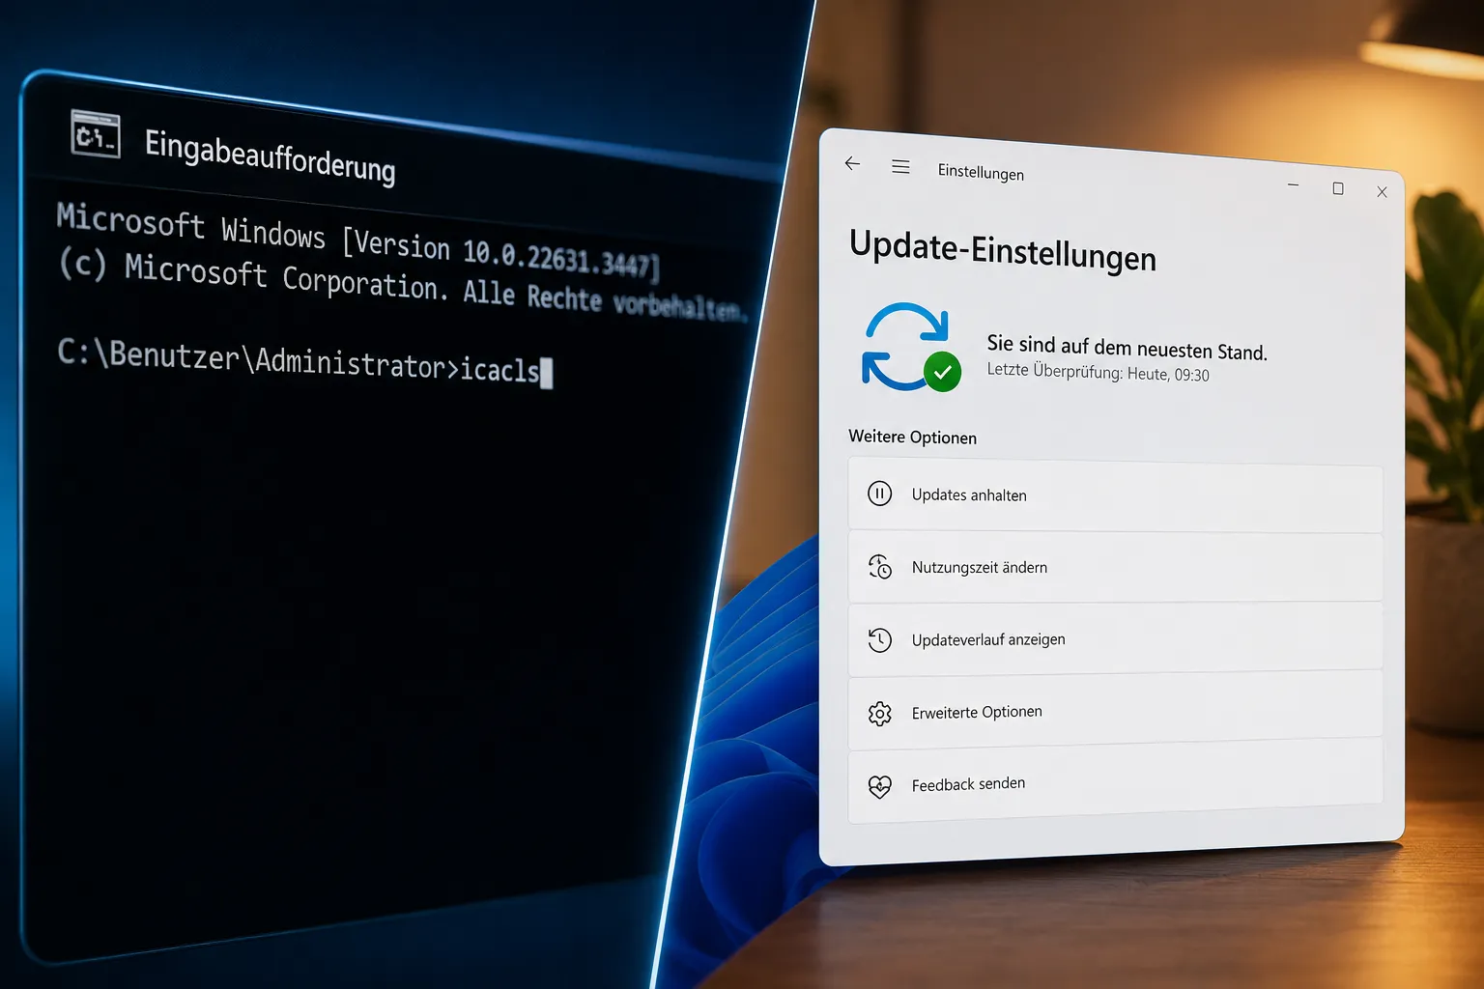This screenshot has width=1484, height=989.
Task: Select Updates anhalten option
Action: click(x=1115, y=495)
